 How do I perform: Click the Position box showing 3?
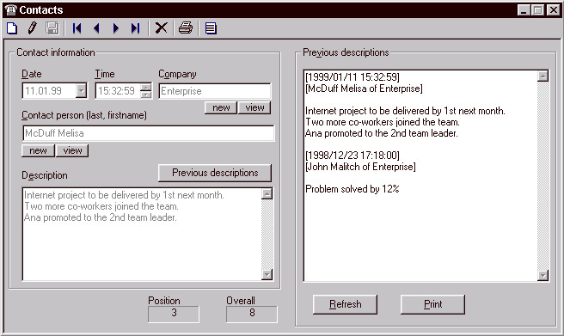174,314
